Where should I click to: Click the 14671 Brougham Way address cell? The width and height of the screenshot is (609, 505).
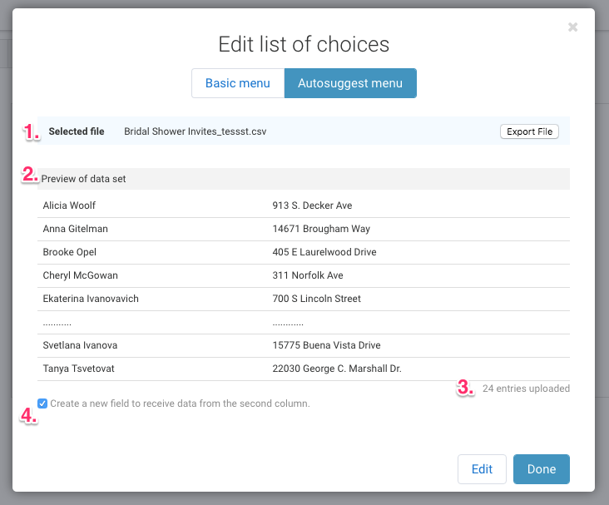click(x=321, y=229)
